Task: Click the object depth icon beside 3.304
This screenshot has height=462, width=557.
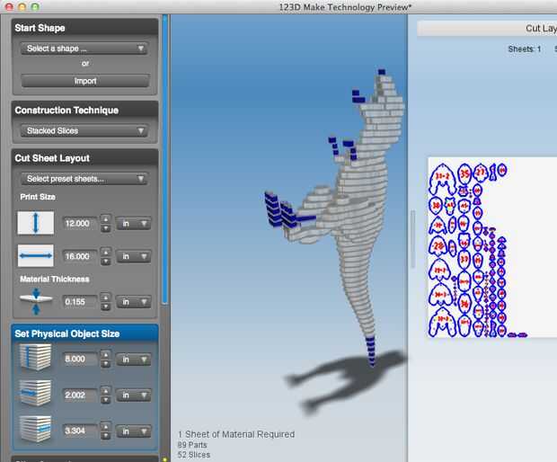Action: [x=36, y=429]
